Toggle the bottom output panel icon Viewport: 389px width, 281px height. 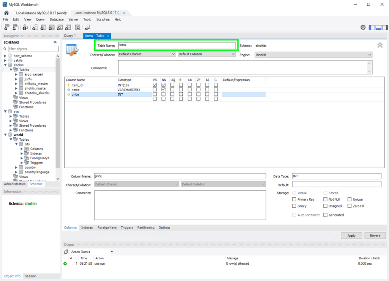pyautogui.click(x=378, y=27)
